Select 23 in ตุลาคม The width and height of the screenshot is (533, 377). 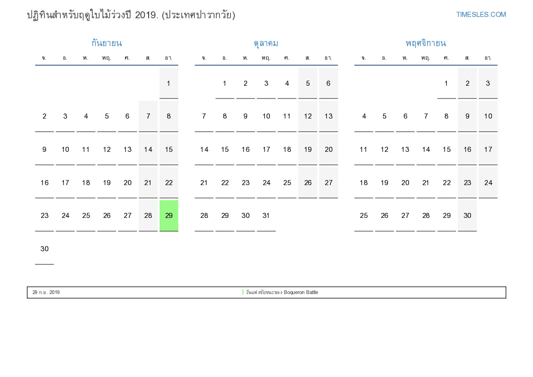245,183
